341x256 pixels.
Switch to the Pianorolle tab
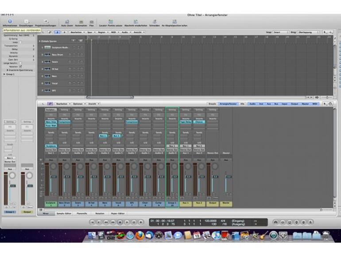(x=82, y=213)
